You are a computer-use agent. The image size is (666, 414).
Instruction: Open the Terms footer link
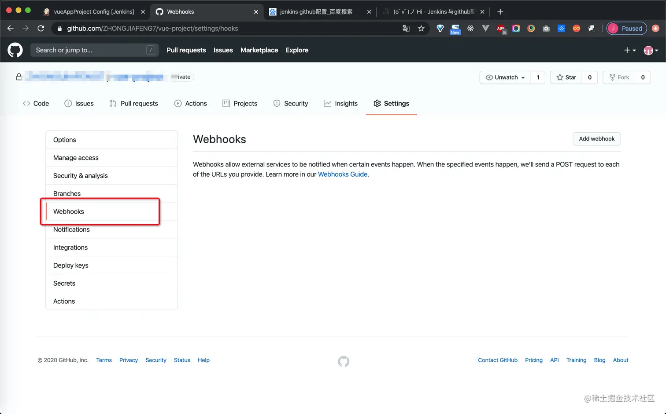(104, 360)
